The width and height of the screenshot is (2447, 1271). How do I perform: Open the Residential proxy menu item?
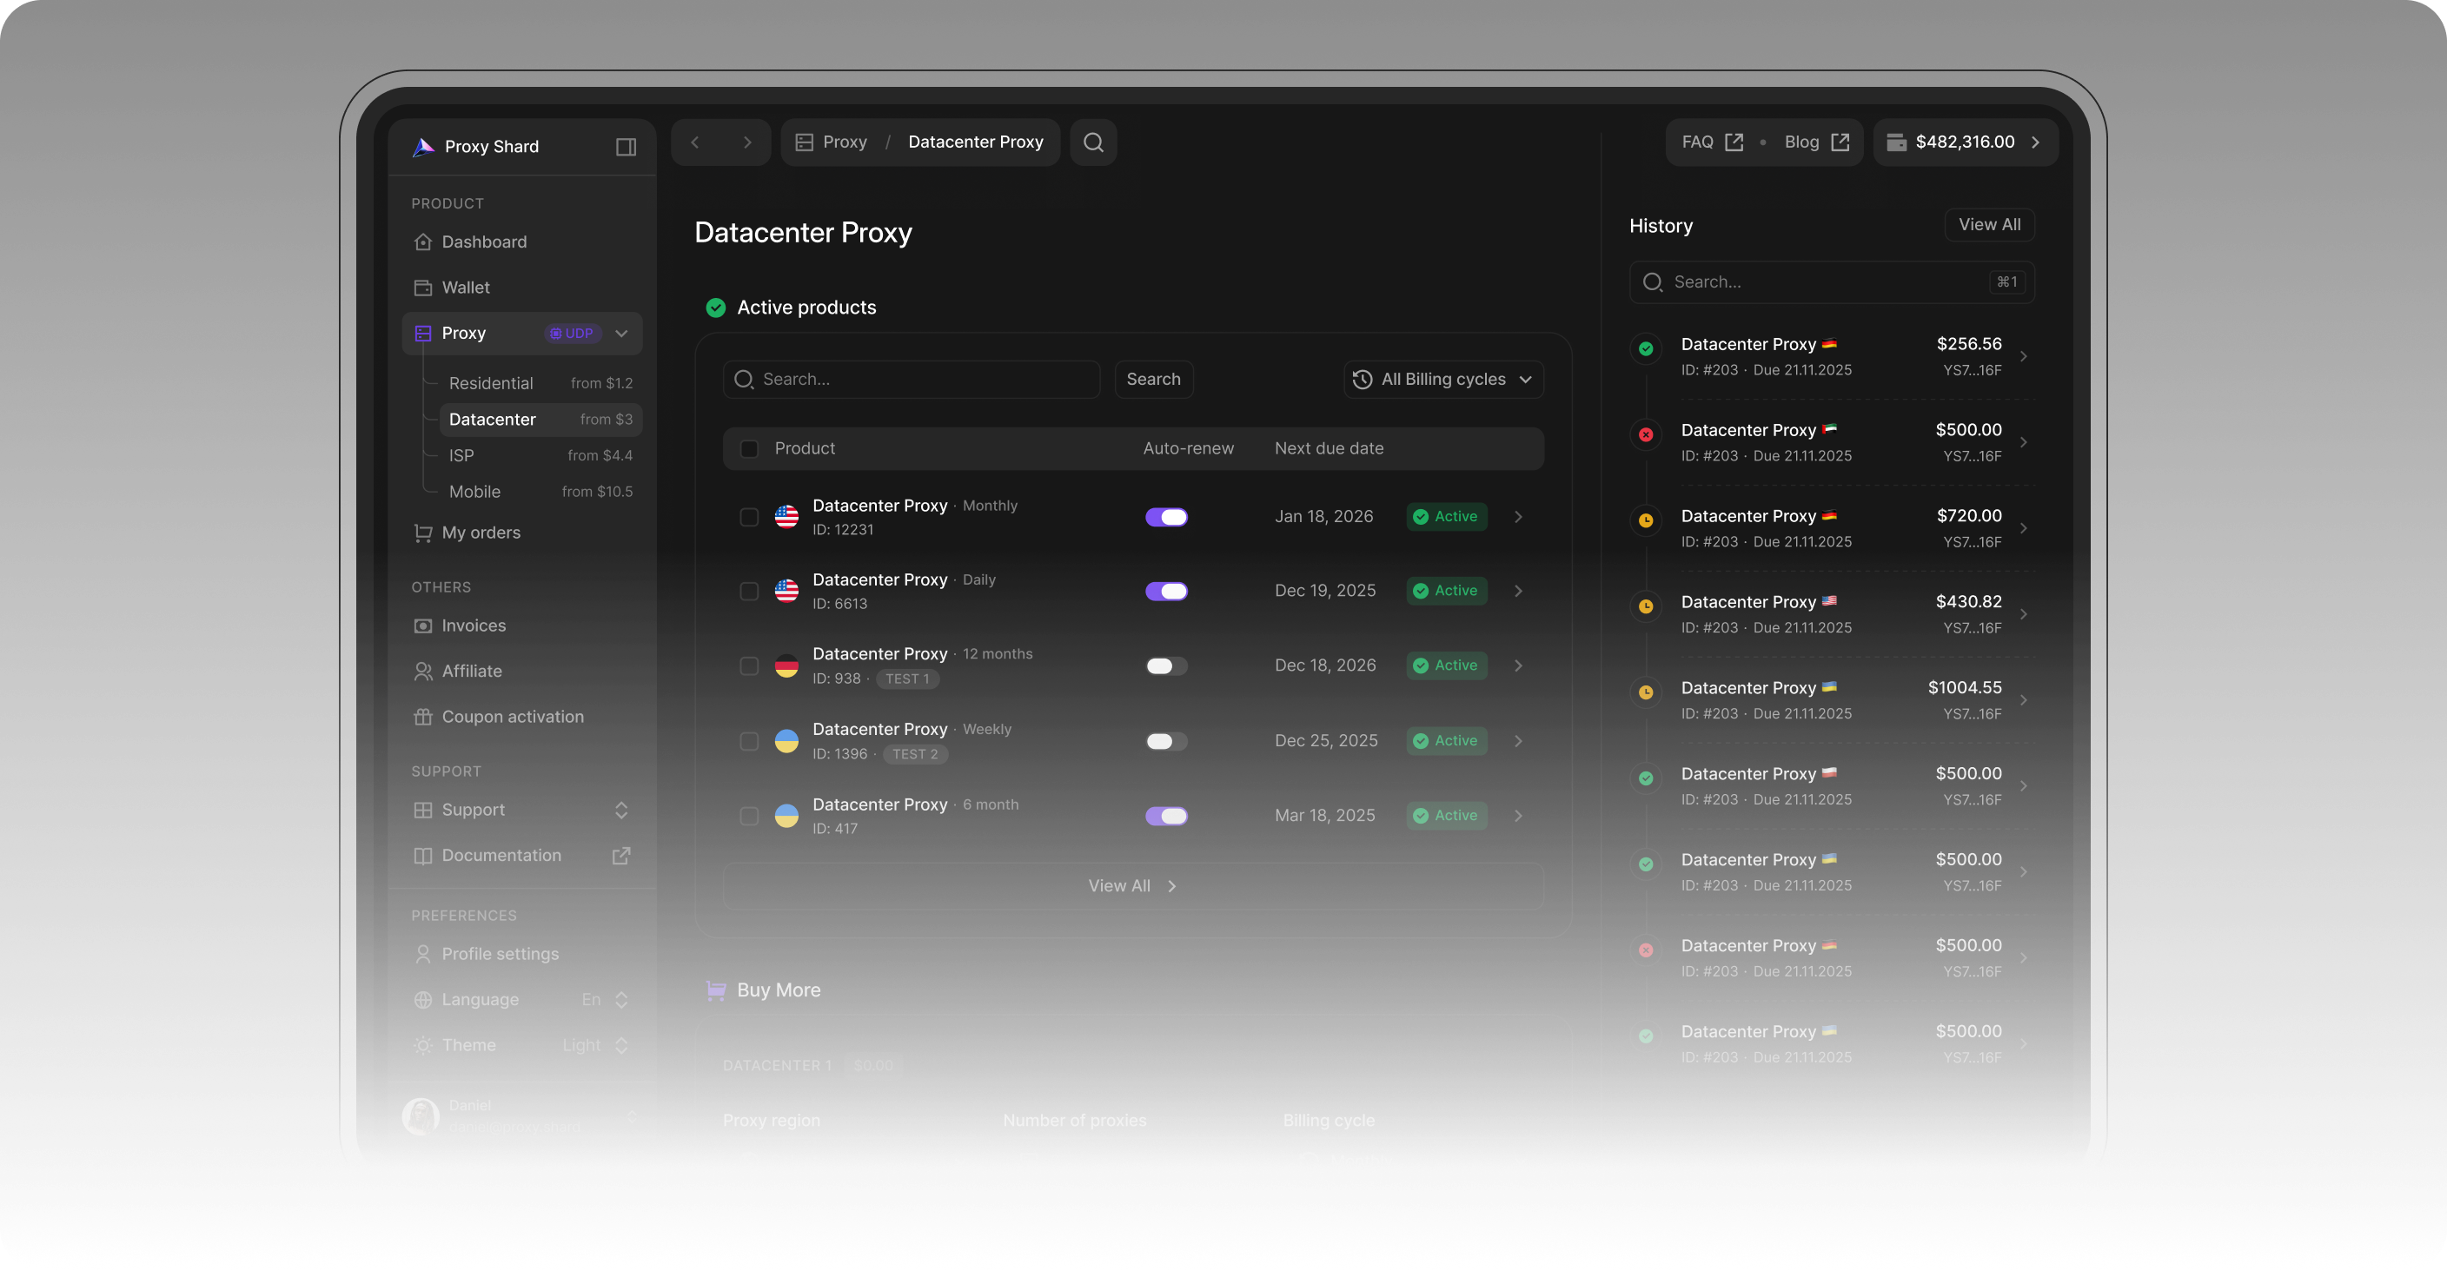(x=491, y=383)
